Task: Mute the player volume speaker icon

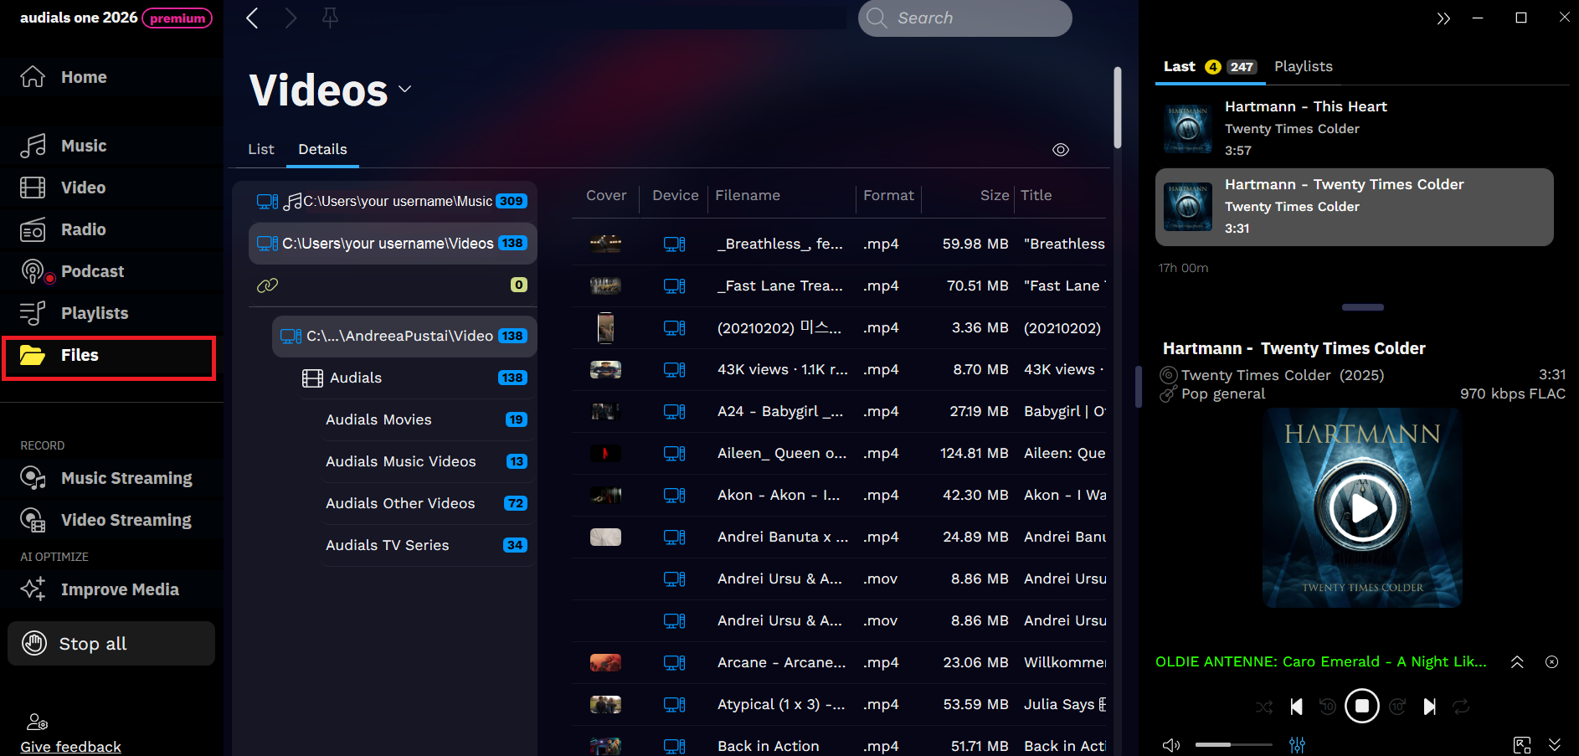Action: (1170, 743)
